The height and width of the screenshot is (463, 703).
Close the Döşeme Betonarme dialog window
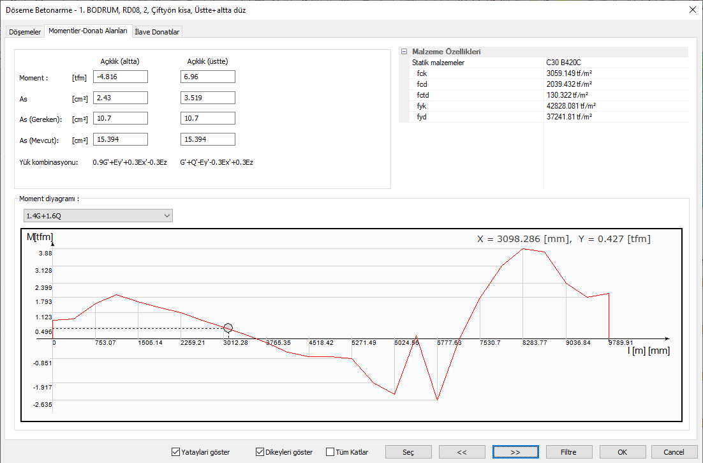coord(692,10)
